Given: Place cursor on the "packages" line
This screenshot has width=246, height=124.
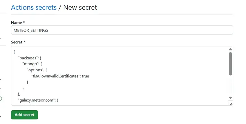Looking at the screenshot, I should point(30,58).
